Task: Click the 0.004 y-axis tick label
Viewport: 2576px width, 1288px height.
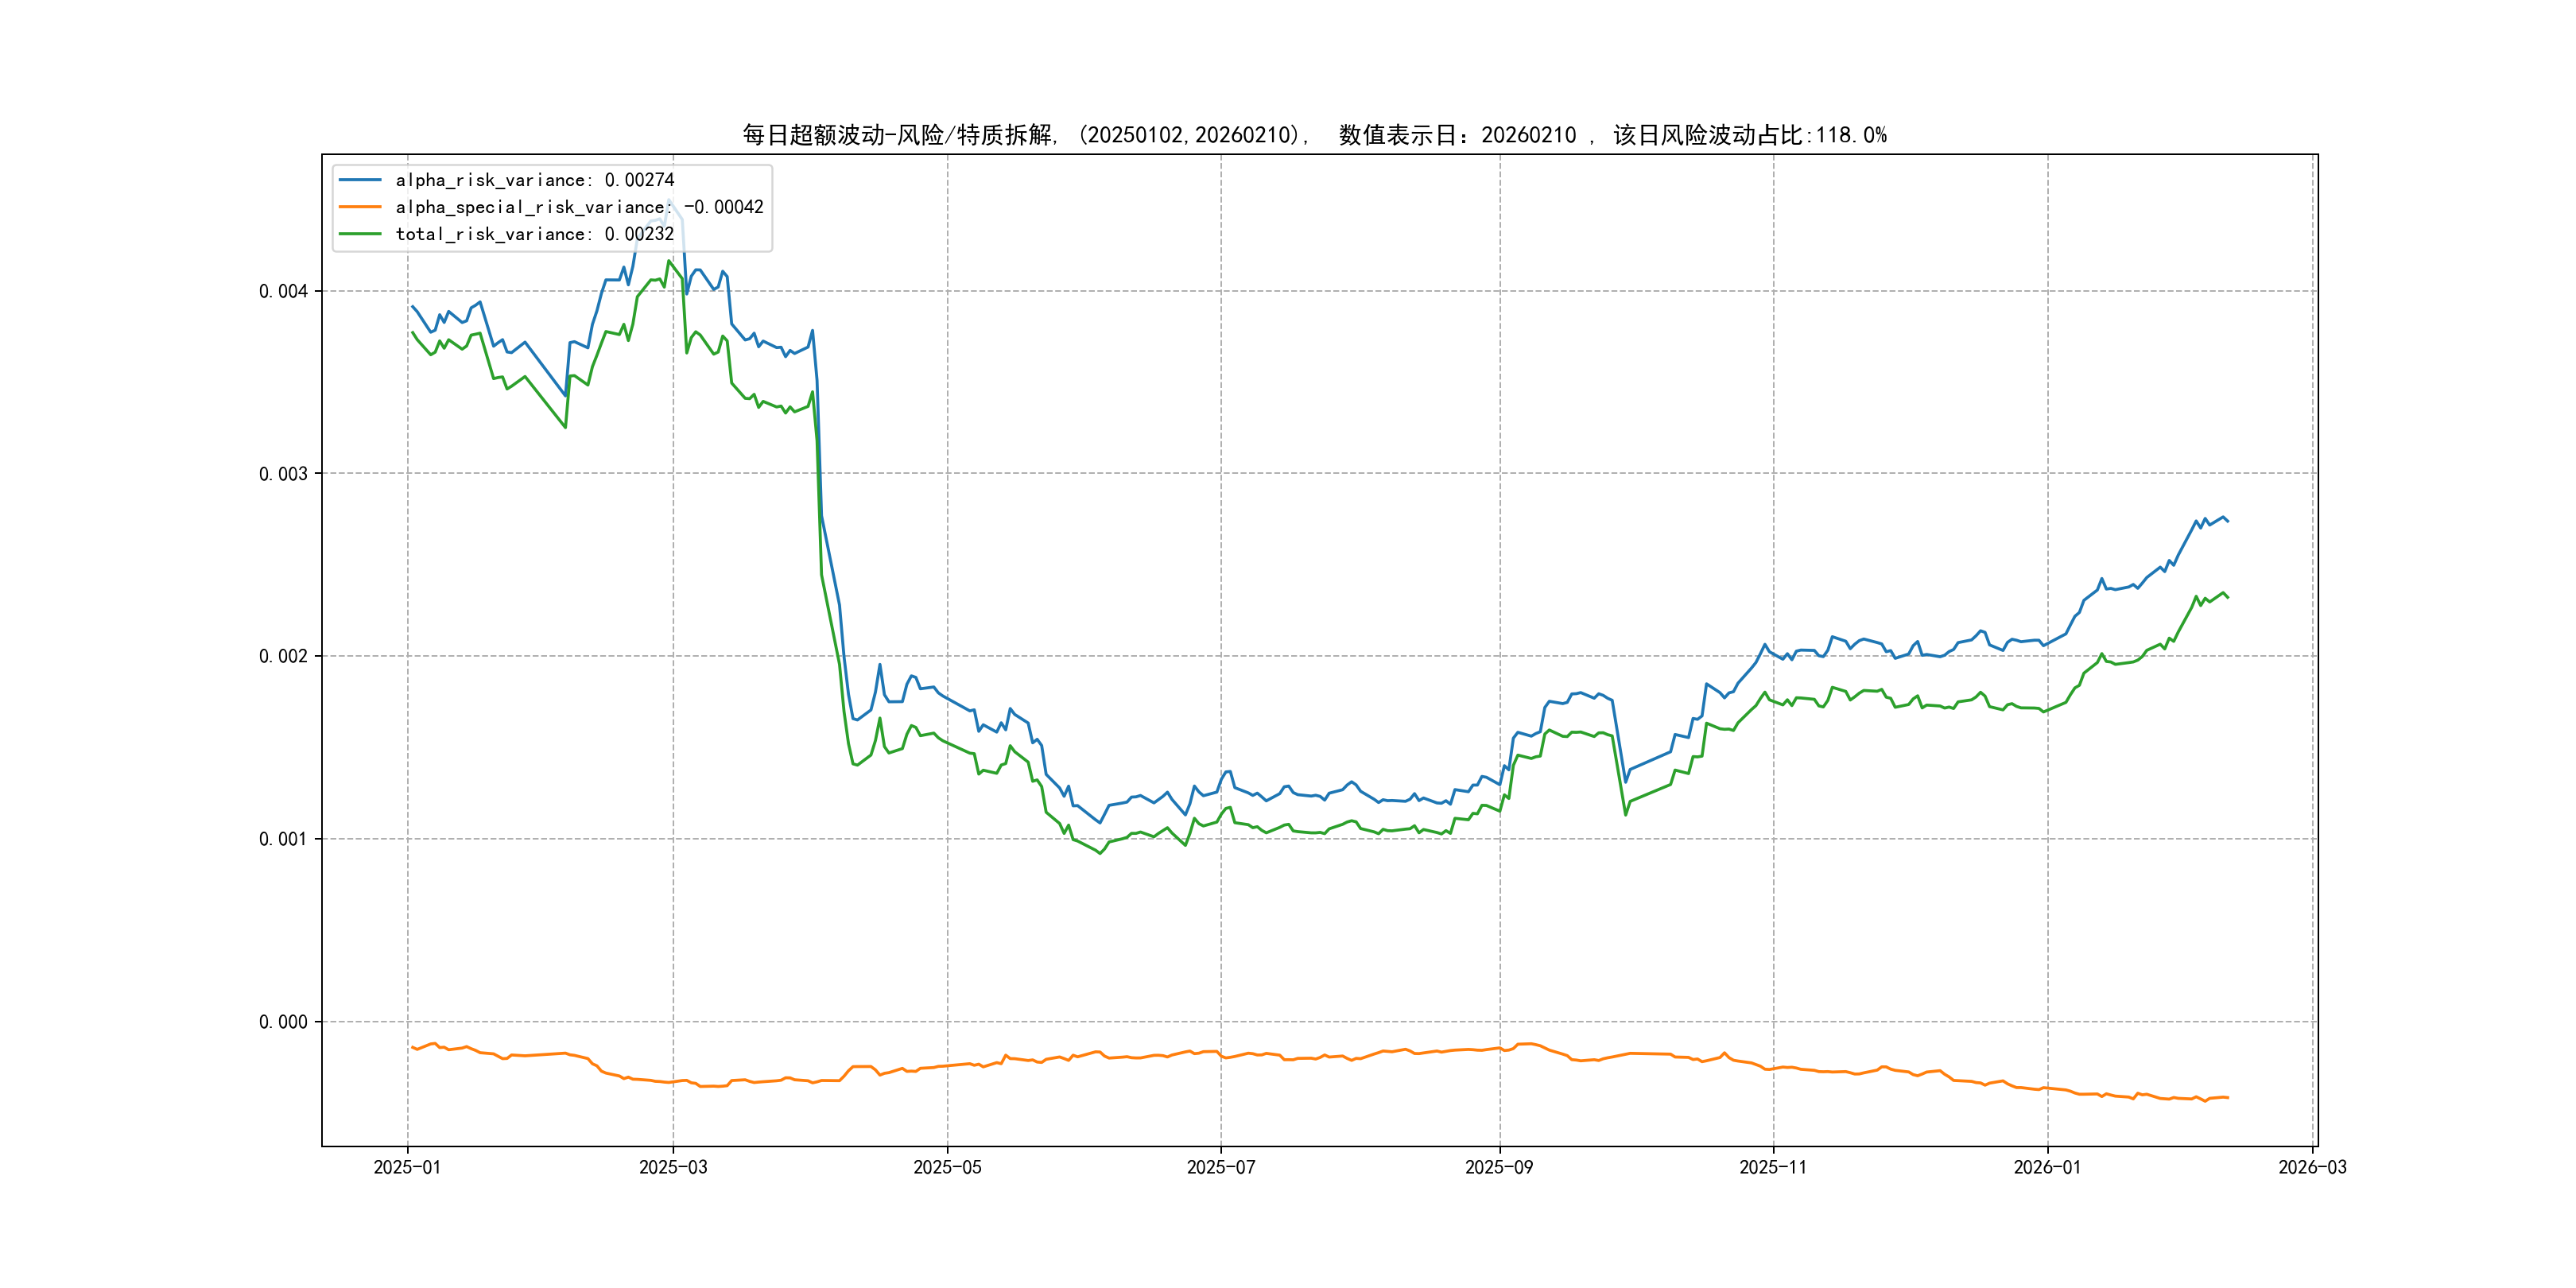Action: click(283, 291)
